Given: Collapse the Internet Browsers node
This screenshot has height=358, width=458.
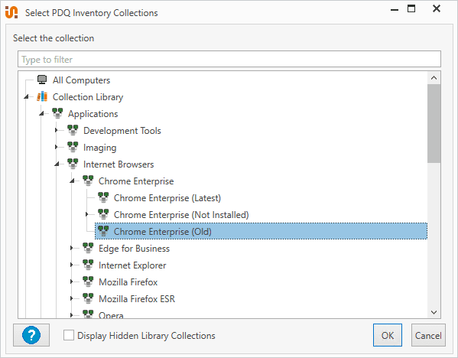Looking at the screenshot, I should pyautogui.click(x=57, y=164).
